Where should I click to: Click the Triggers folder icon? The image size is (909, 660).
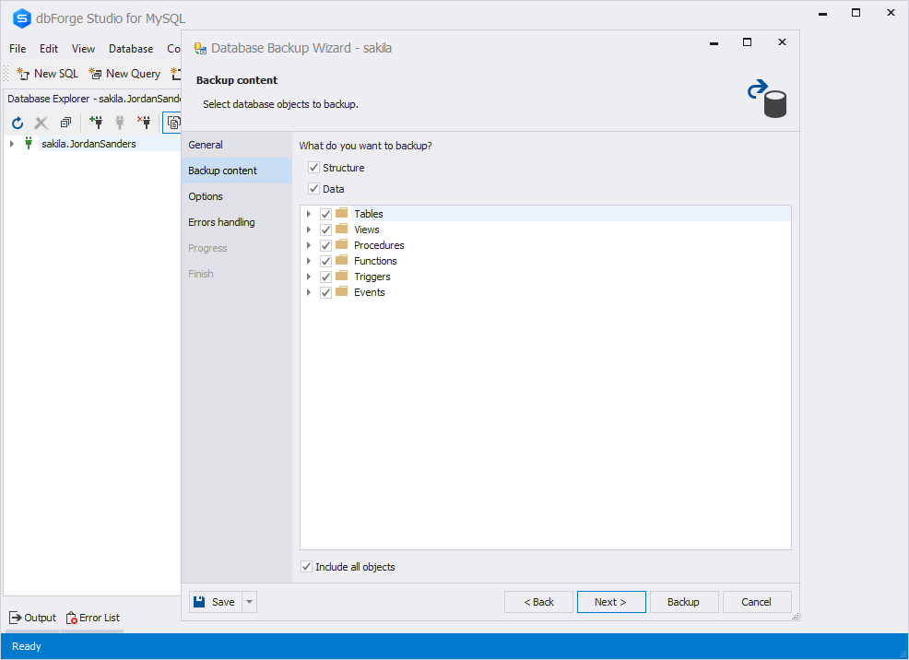coord(342,276)
